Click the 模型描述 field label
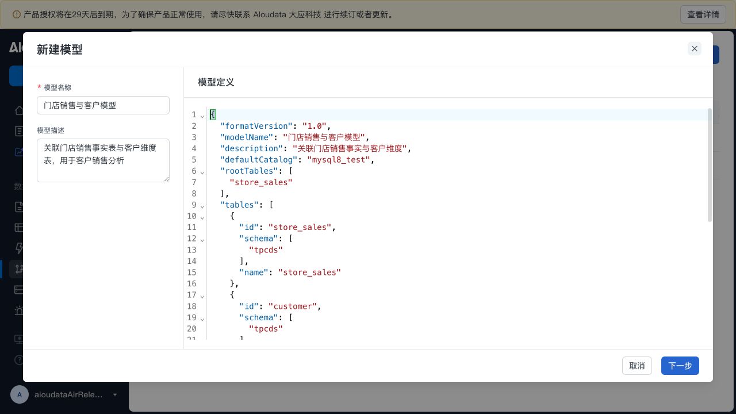Image resolution: width=736 pixels, height=414 pixels. [51, 131]
